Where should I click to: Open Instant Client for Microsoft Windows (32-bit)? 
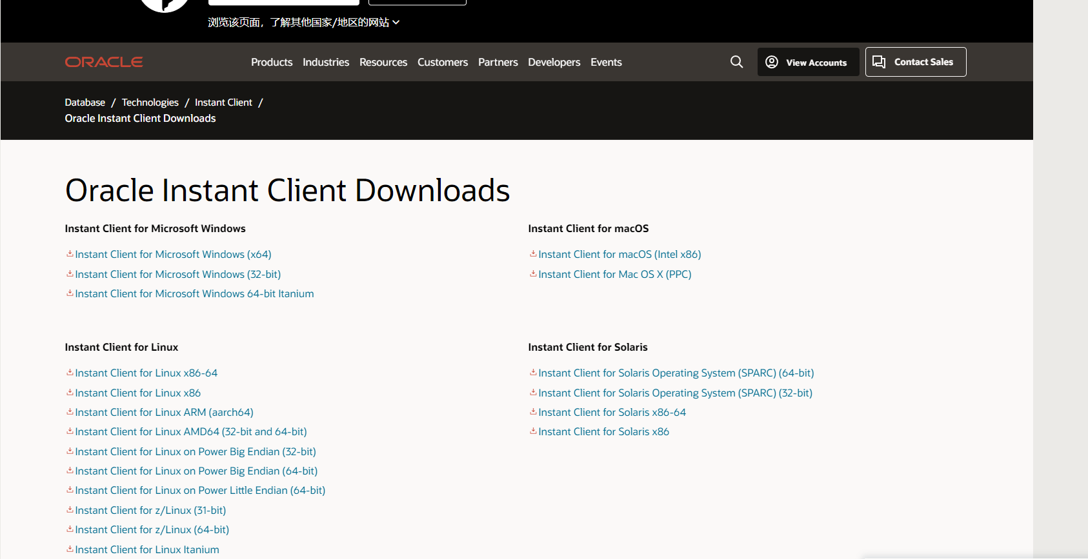point(178,275)
